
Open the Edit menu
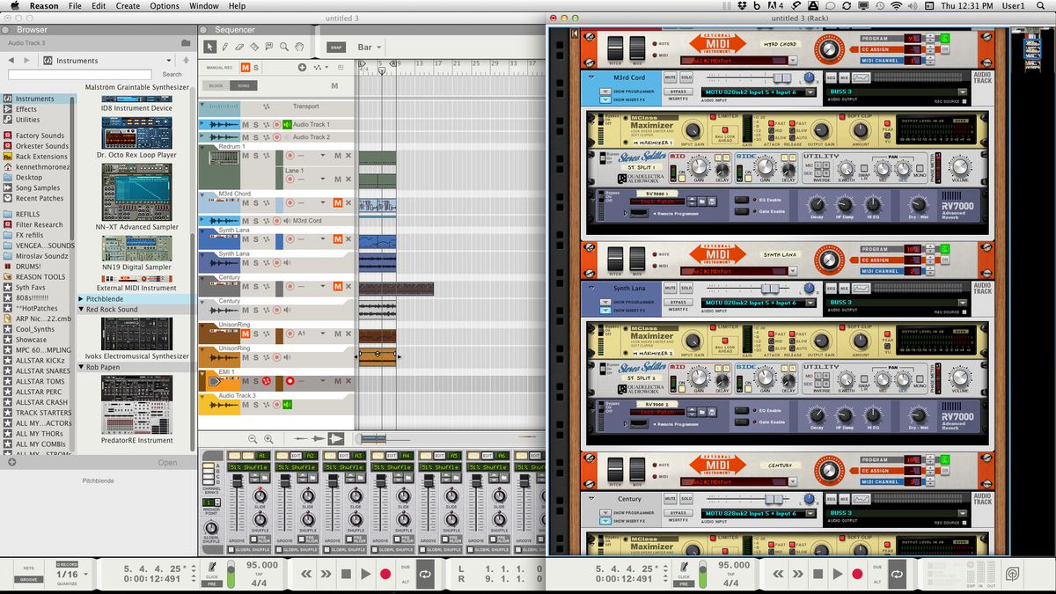[x=99, y=6]
